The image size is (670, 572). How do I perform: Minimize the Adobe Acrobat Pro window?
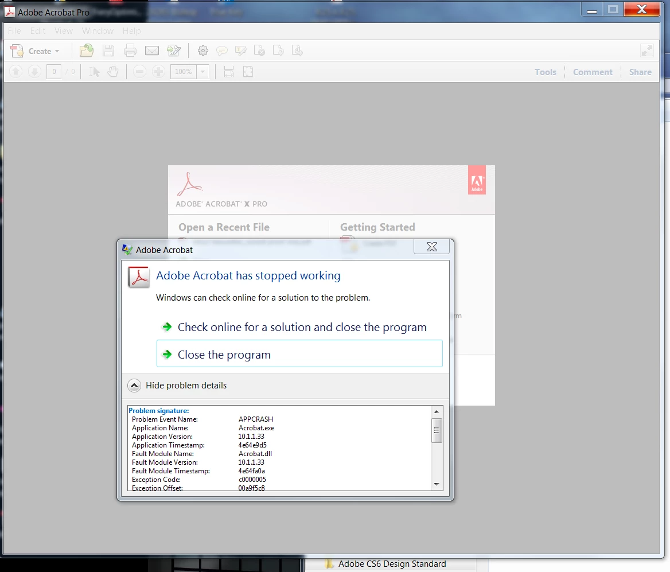[592, 10]
